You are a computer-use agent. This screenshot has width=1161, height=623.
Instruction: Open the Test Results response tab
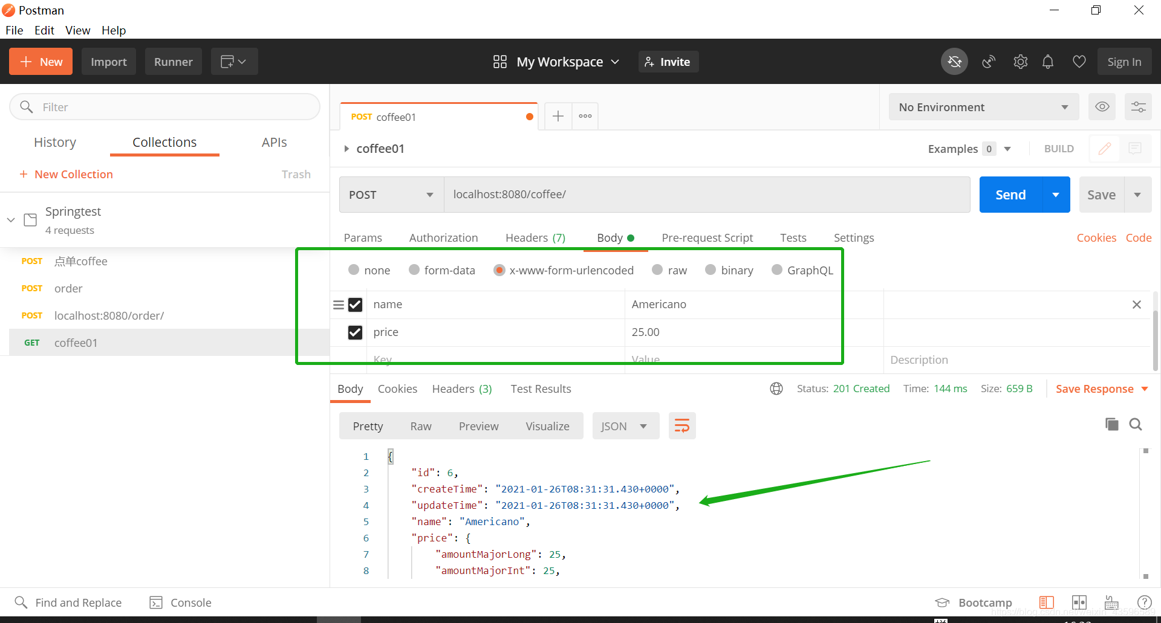pyautogui.click(x=541, y=389)
